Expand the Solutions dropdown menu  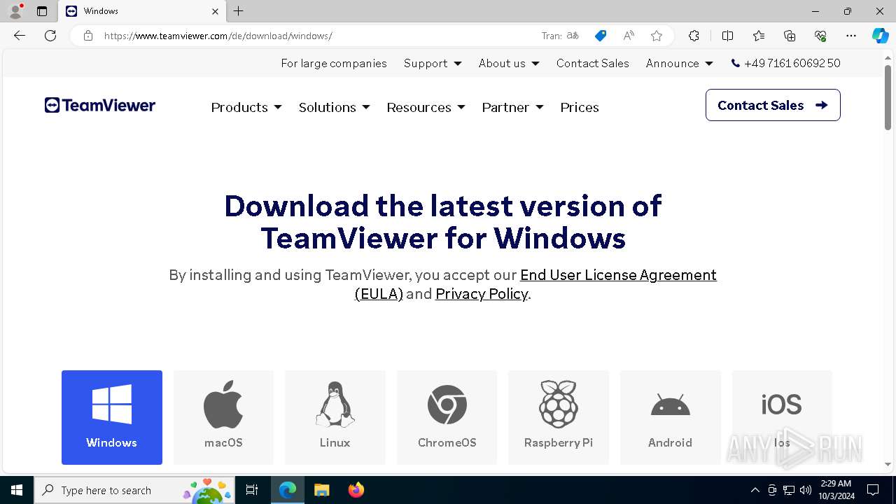click(334, 107)
